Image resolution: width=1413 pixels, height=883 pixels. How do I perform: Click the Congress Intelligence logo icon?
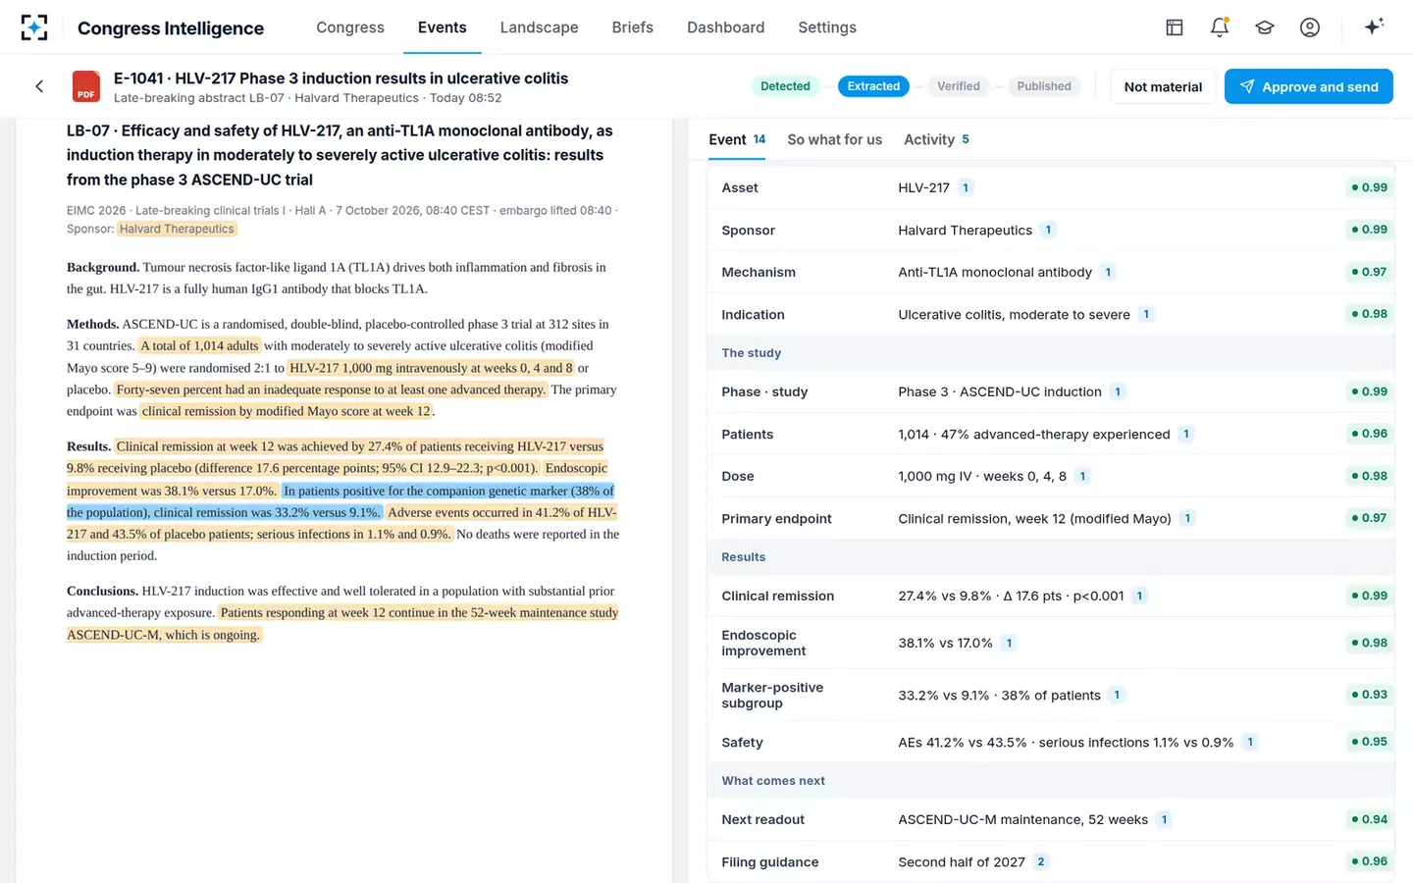[x=34, y=27]
